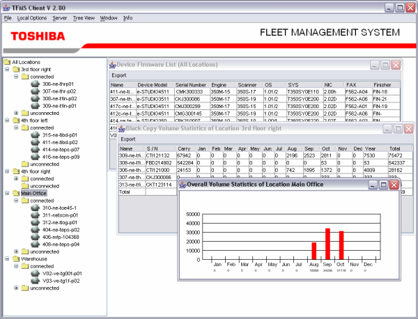The width and height of the screenshot is (418, 319).
Task: Click the September bar in volume chart
Action: point(327,244)
